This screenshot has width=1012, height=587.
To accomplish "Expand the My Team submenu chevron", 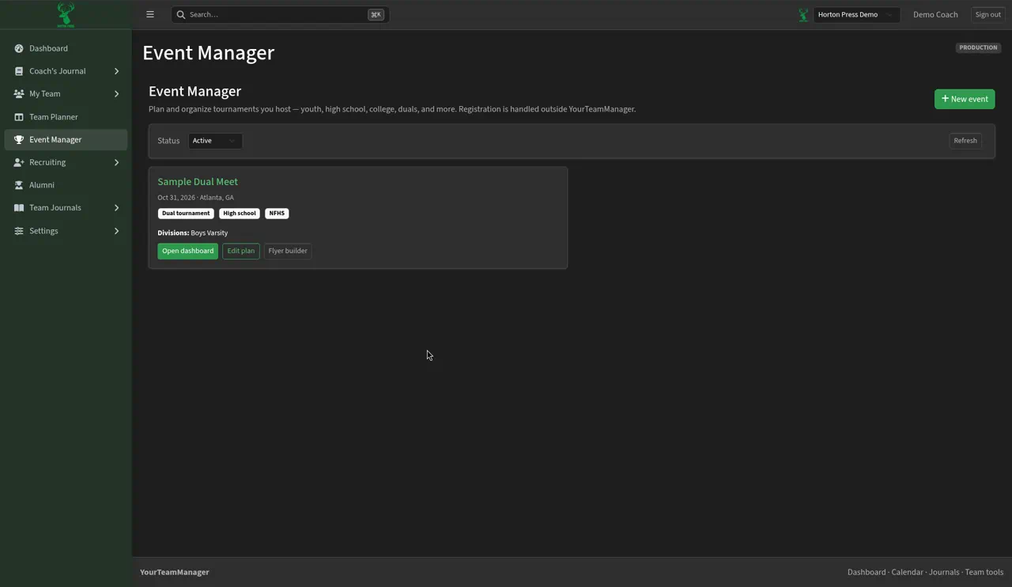I will [x=116, y=94].
